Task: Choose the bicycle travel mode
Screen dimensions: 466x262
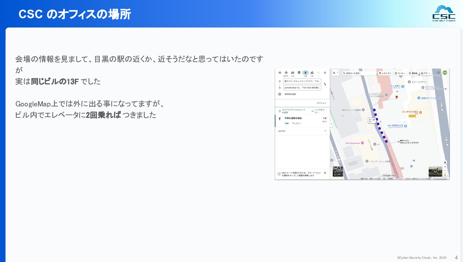Action: 312,73
